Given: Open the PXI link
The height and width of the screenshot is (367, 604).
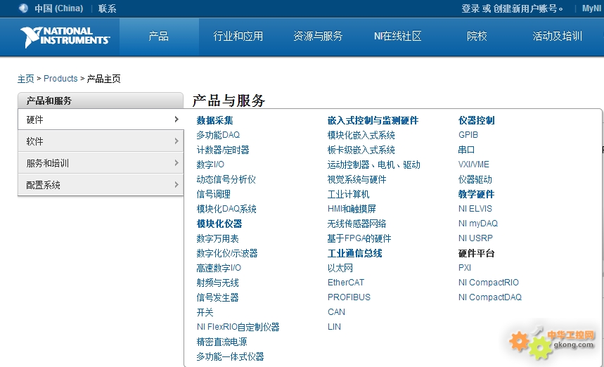Looking at the screenshot, I should [465, 268].
